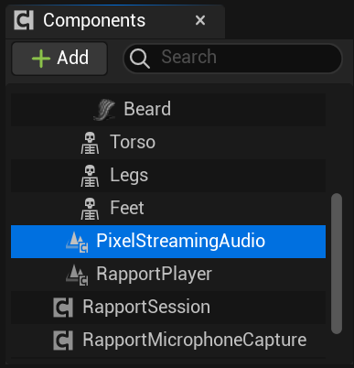Select the Legs component row
The width and height of the screenshot is (354, 368).
[x=168, y=176]
